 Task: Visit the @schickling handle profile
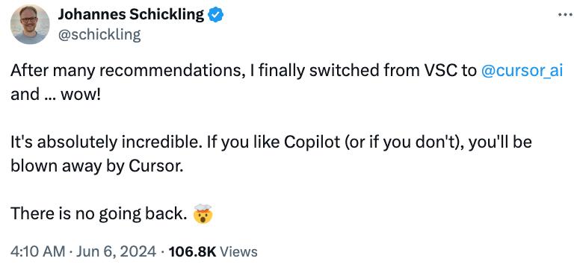[99, 35]
